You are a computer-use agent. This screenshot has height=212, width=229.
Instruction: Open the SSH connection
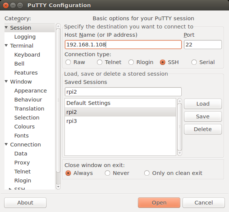coord(159,203)
